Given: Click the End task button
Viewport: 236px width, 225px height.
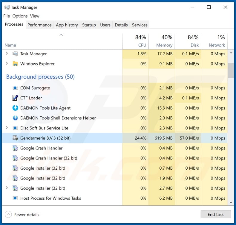Looking at the screenshot, I should pos(215,214).
